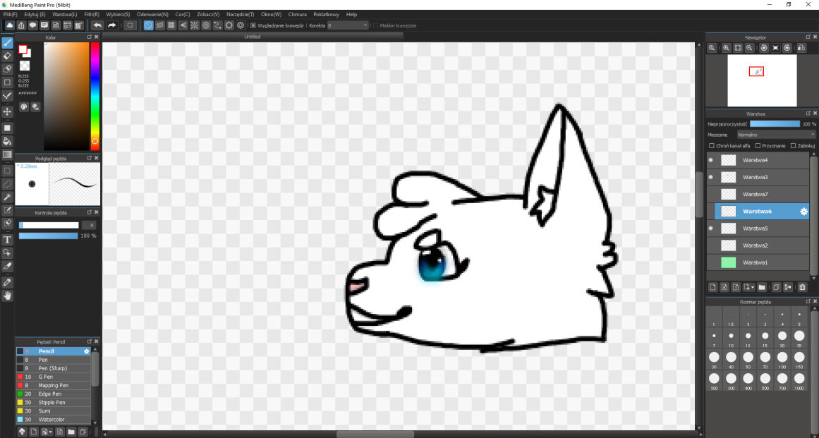Open the Warstwa(L) menu
Viewport: 819px width, 438px height.
pos(64,15)
